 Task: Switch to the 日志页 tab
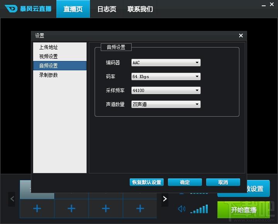click(107, 9)
